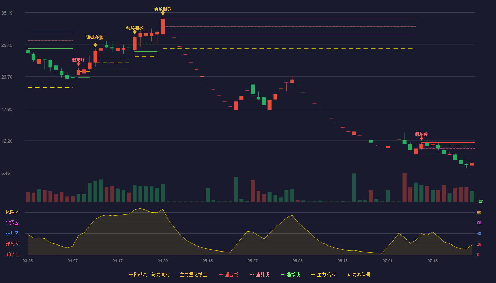The width and height of the screenshot is (496, 283).
Task: Click the large red candlestick under 真龙现身
Action: [x=163, y=27]
